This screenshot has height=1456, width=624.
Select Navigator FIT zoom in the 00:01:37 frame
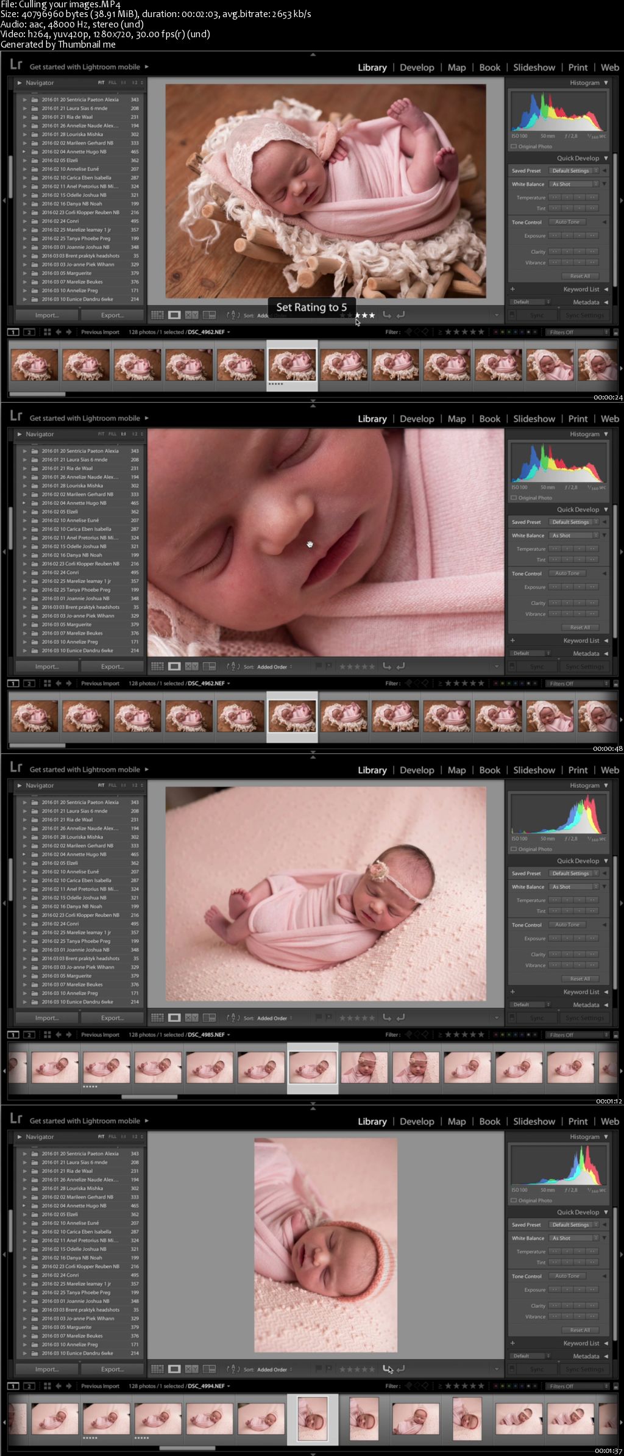click(101, 1136)
